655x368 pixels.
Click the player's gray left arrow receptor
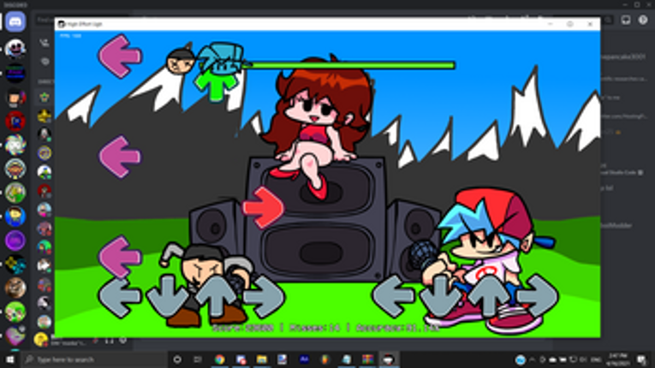(x=392, y=296)
